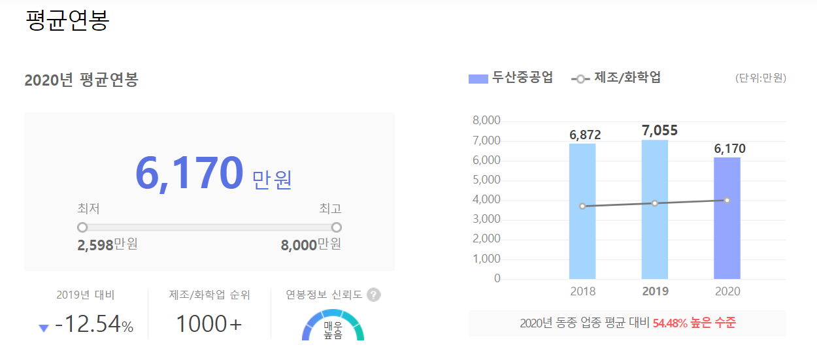
Task: Select the downward triangle change indicator
Action: tap(44, 328)
